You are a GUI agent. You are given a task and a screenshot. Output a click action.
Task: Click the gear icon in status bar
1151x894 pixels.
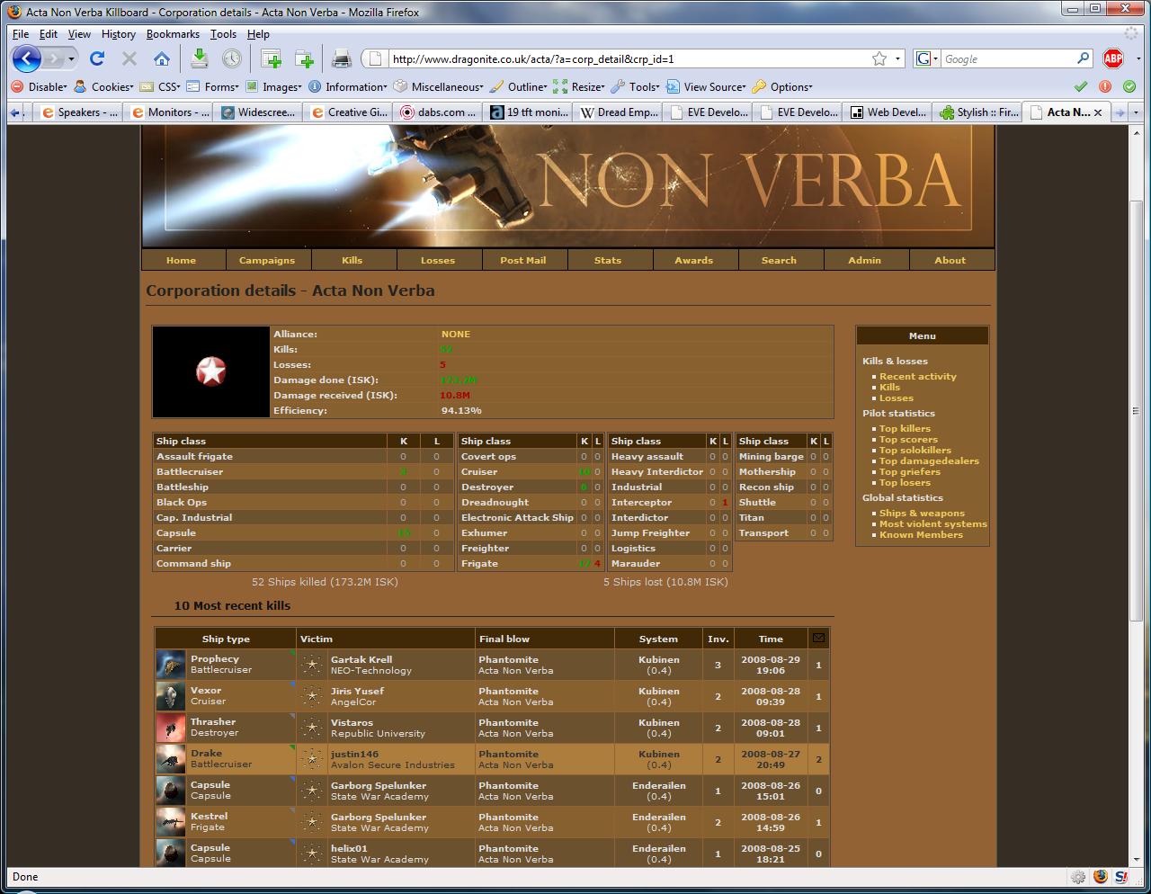[x=1077, y=877]
